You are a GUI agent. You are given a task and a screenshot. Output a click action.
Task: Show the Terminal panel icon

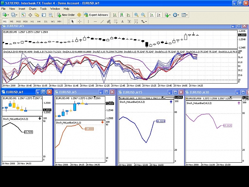[x=44, y=15]
